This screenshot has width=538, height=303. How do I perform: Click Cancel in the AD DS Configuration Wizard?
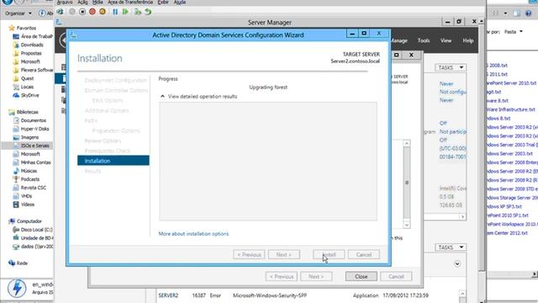364,254
